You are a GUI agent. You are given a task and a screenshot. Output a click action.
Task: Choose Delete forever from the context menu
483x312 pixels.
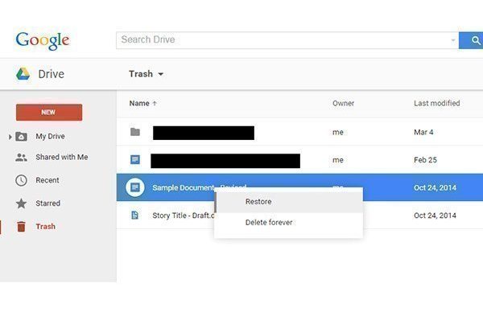[x=289, y=223]
